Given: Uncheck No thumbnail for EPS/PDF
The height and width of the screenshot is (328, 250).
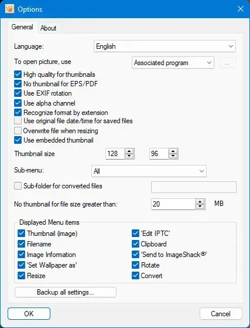Looking at the screenshot, I should (x=18, y=84).
